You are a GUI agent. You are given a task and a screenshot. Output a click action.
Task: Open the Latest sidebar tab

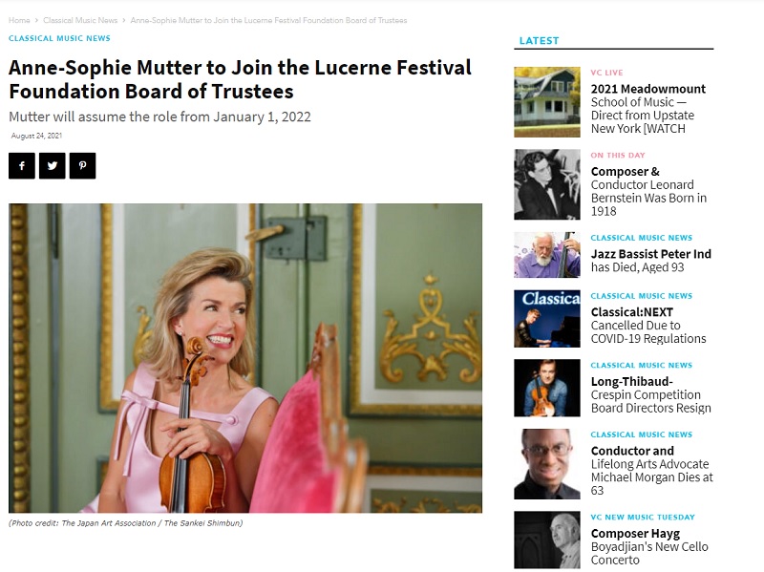[539, 40]
